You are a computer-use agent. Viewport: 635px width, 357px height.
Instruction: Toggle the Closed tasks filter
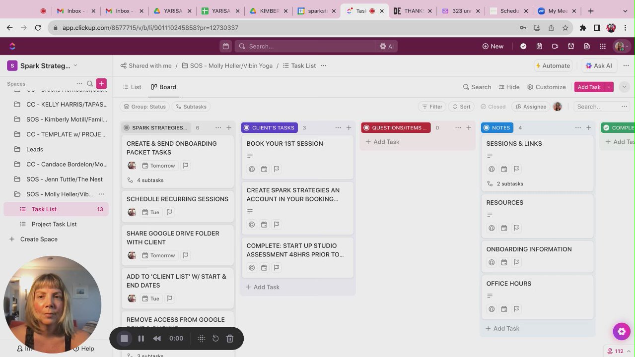[493, 107]
